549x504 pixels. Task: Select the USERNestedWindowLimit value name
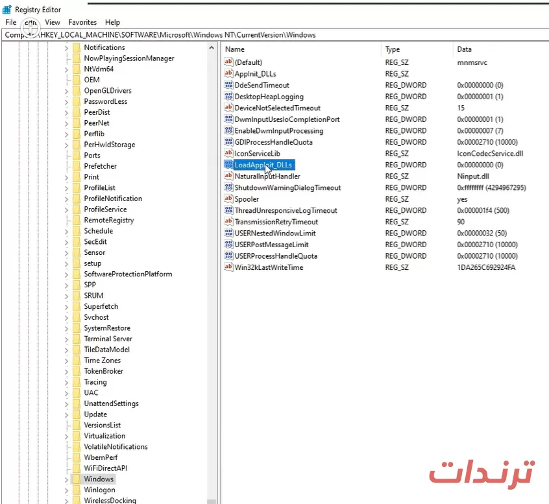275,233
